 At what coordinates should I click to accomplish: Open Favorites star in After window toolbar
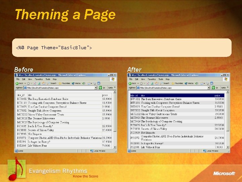[x=177, y=84]
